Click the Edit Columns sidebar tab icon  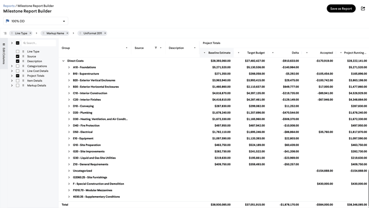pyautogui.click(x=4, y=44)
